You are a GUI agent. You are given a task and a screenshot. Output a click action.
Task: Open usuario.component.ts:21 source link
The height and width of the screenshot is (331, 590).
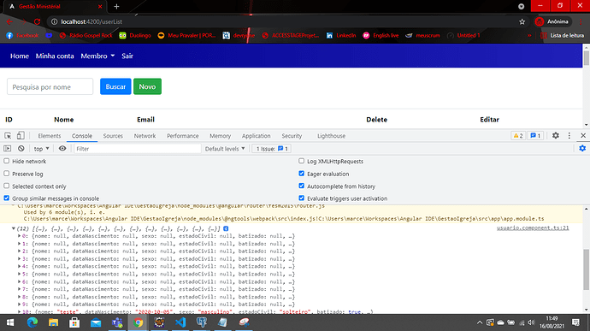pyautogui.click(x=533, y=228)
